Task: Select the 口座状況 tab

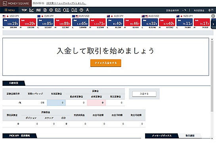Action: tap(13, 83)
